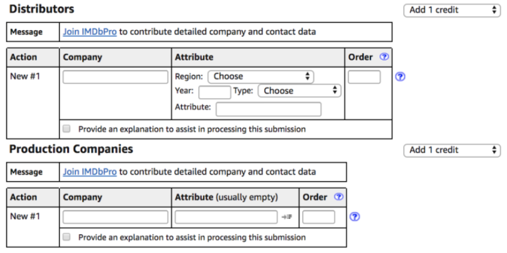Click attribute picker icon next to Production Attribute field
The width and height of the screenshot is (507, 253).
click(x=286, y=217)
